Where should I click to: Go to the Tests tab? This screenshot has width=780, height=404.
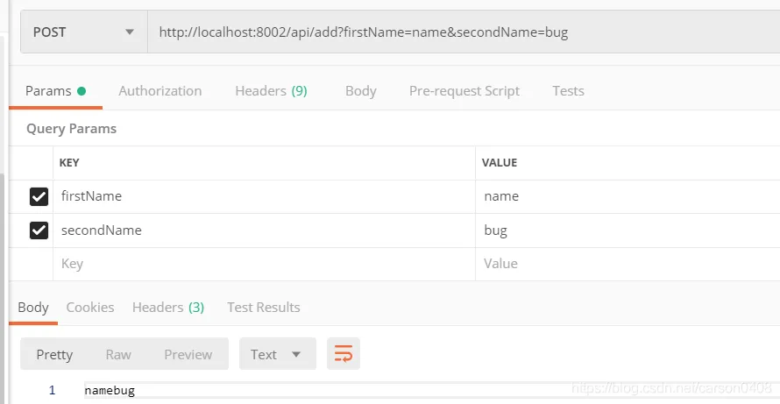tap(568, 91)
